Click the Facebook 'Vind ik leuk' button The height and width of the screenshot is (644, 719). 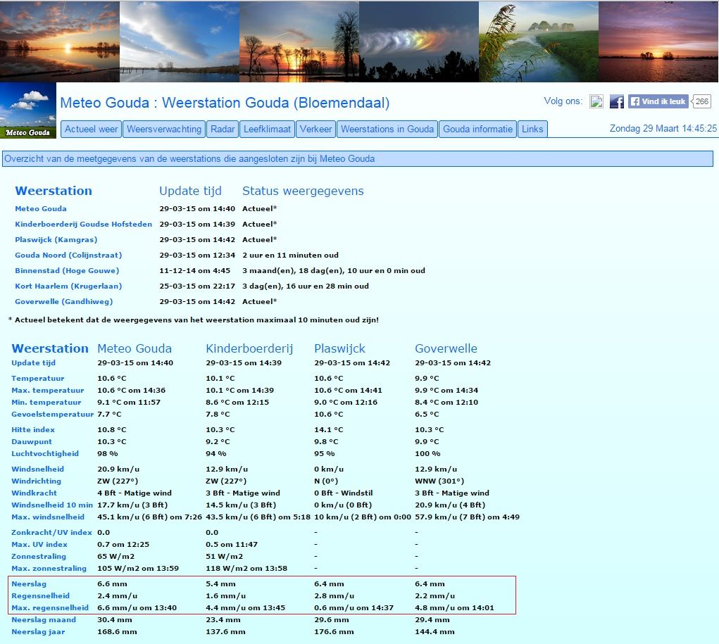coord(658,101)
